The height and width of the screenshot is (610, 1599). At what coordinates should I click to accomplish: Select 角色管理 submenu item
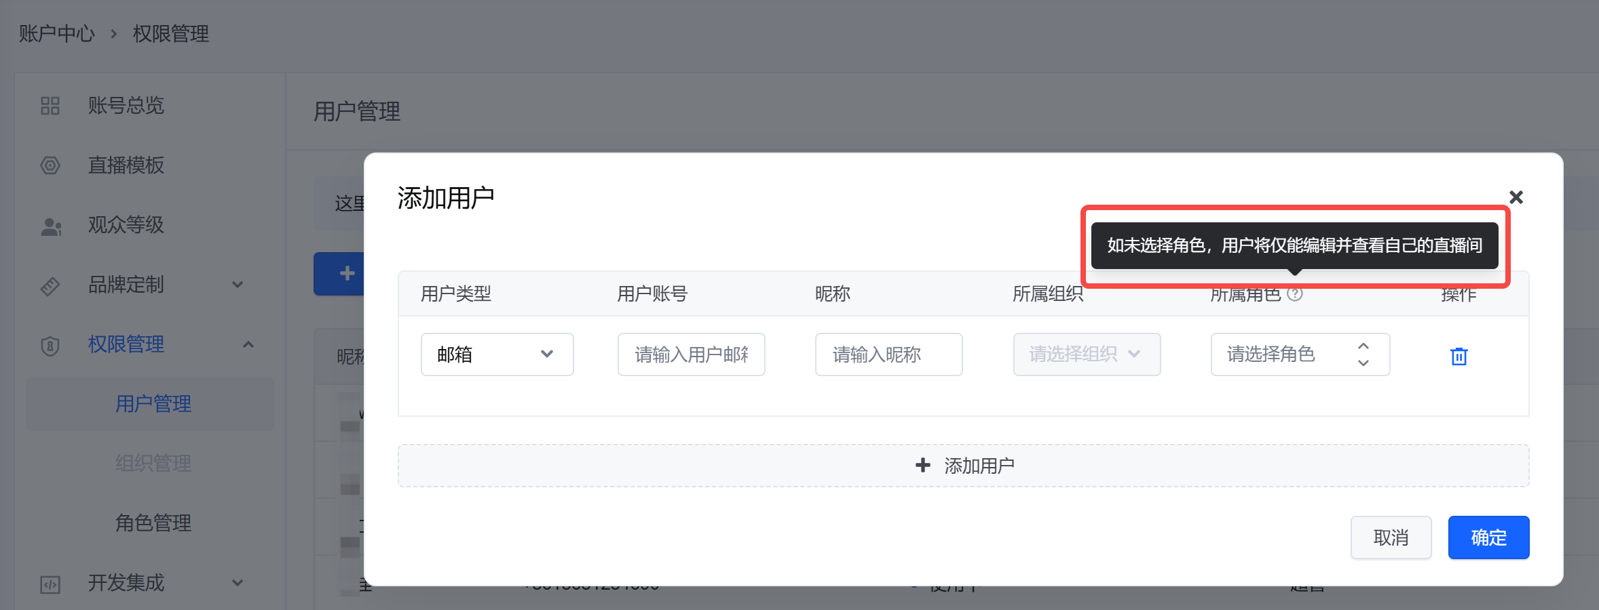pyautogui.click(x=153, y=523)
